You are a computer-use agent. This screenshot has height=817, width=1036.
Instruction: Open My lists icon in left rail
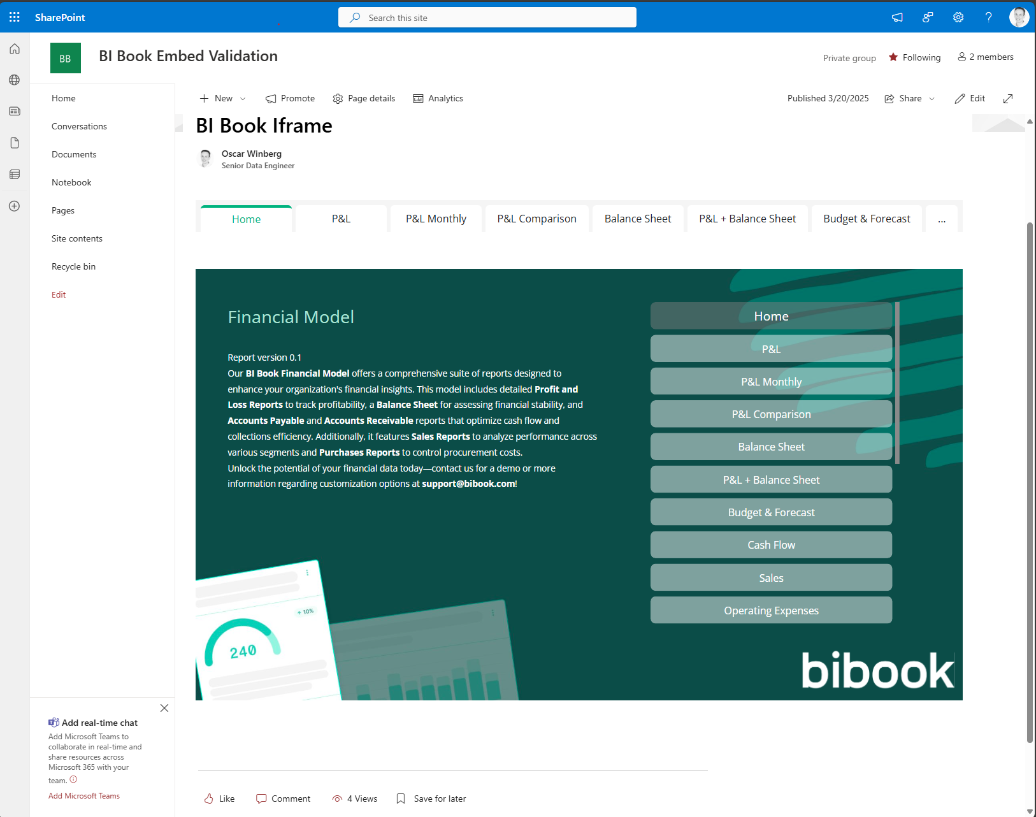[15, 174]
